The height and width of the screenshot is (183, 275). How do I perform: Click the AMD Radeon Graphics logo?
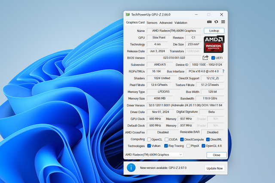coord(214,44)
